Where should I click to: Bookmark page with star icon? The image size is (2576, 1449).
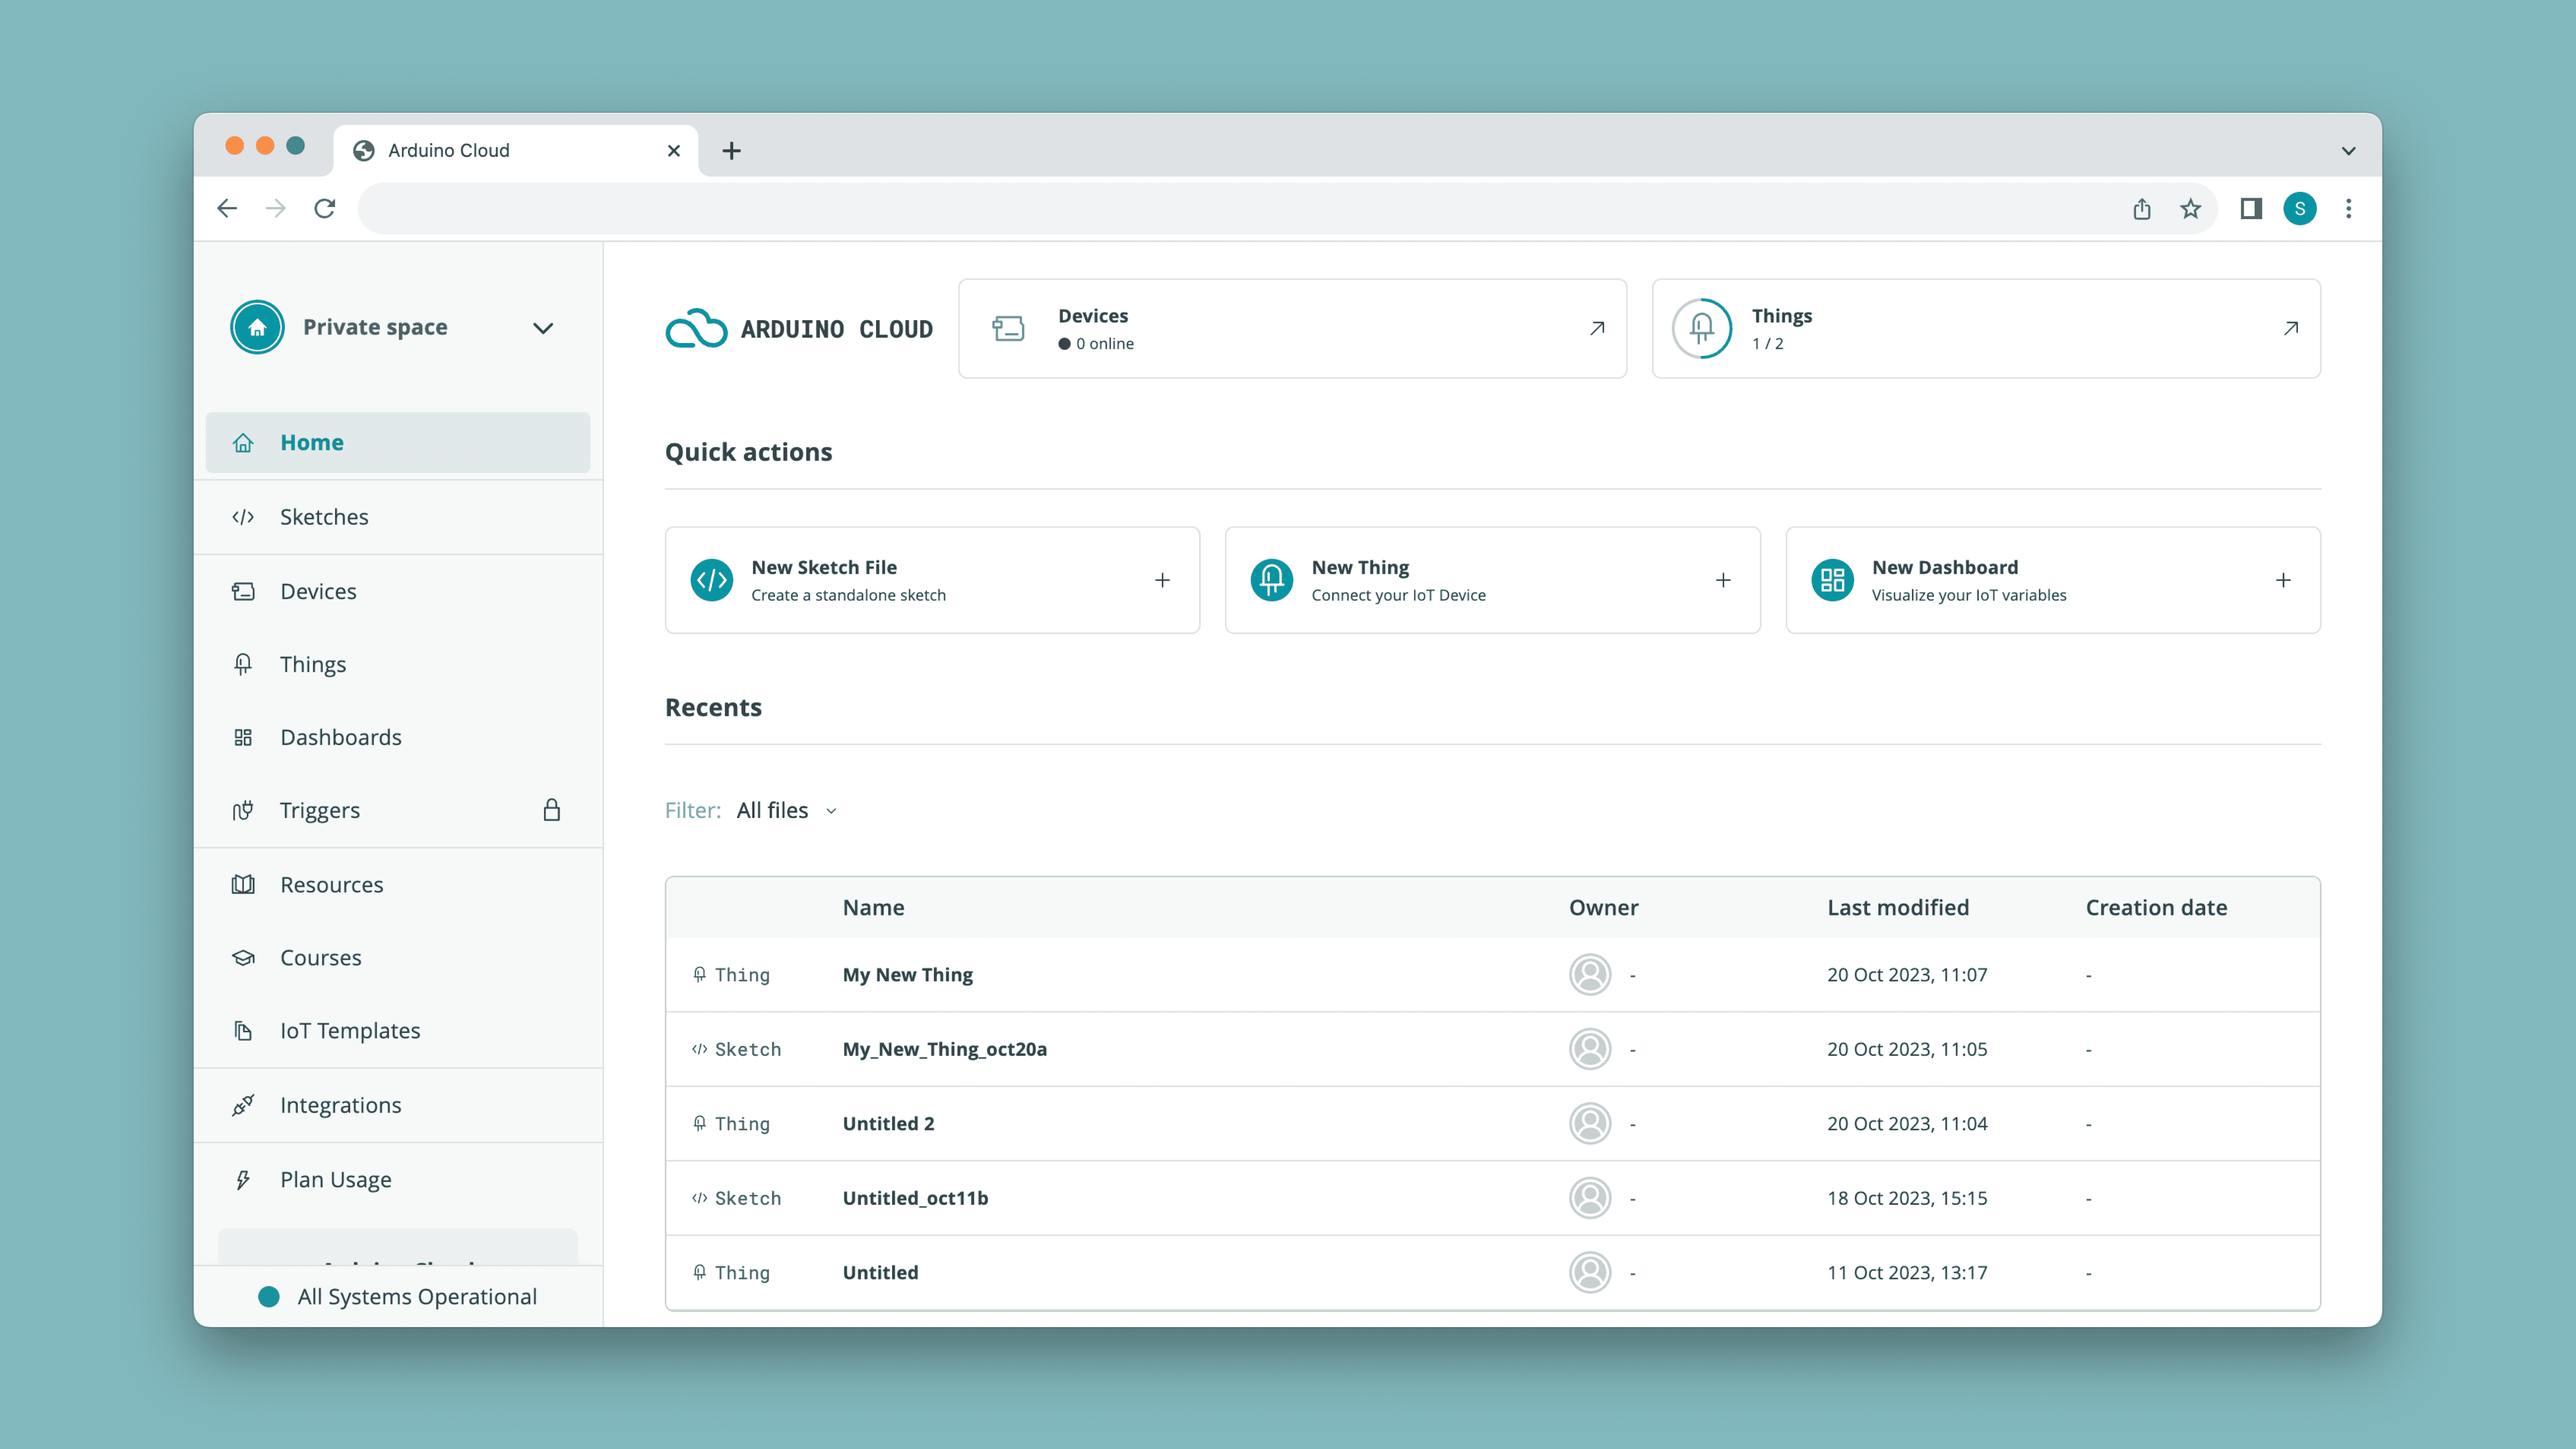[x=2191, y=208]
